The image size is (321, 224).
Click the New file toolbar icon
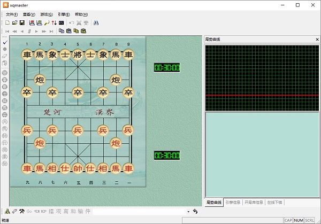tap(7, 22)
